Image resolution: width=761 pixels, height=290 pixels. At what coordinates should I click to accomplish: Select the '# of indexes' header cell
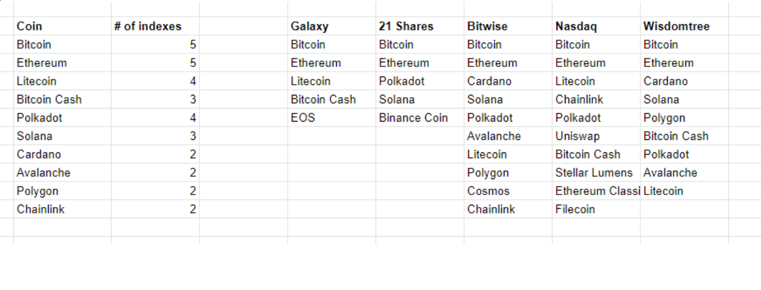click(x=155, y=26)
